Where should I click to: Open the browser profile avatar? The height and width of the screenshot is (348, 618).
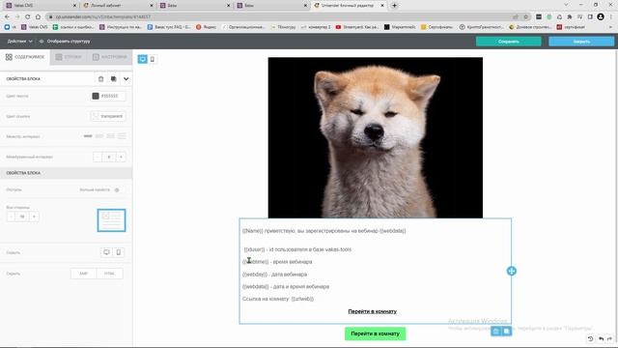pyautogui.click(x=601, y=17)
